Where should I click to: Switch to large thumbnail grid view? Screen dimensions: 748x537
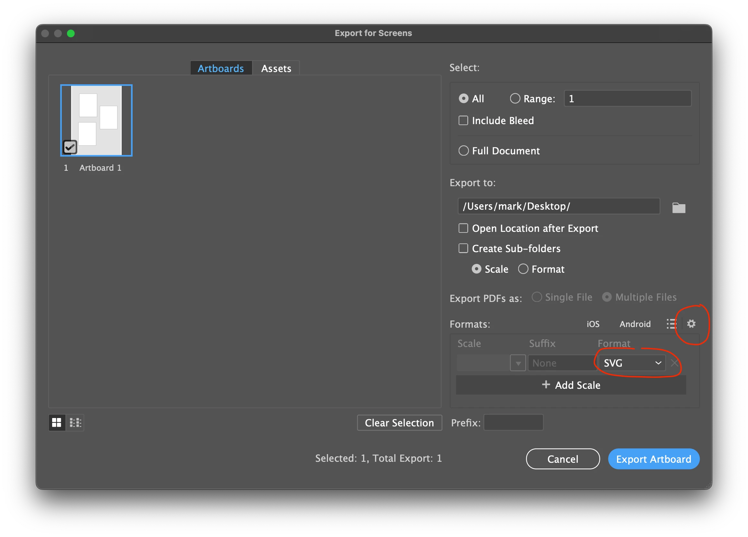pyautogui.click(x=57, y=422)
